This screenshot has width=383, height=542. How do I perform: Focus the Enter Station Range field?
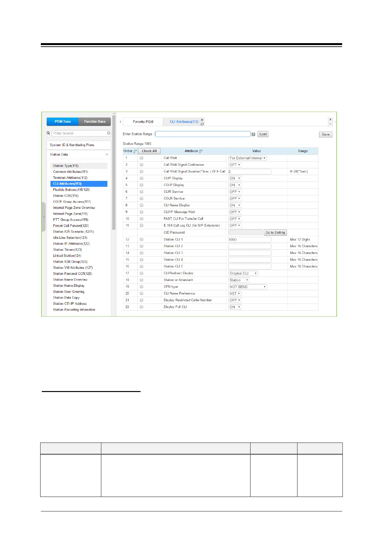(203, 134)
